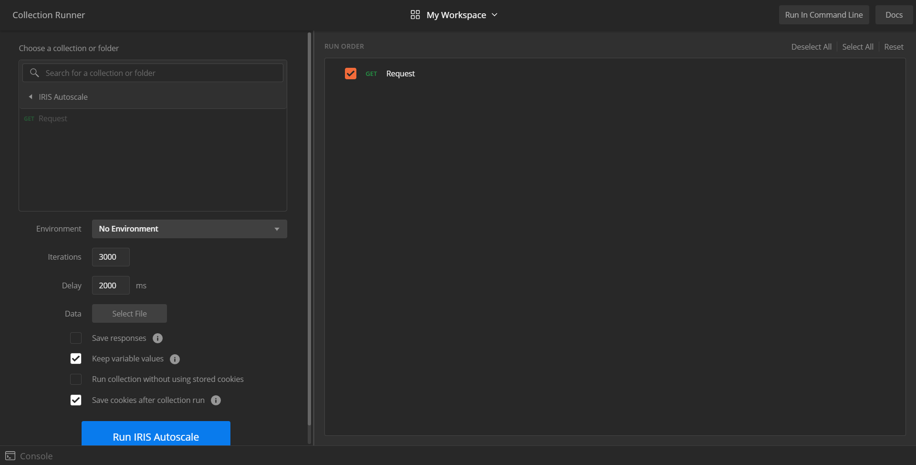
Task: Enable the Save responses checkbox
Action: pos(76,338)
